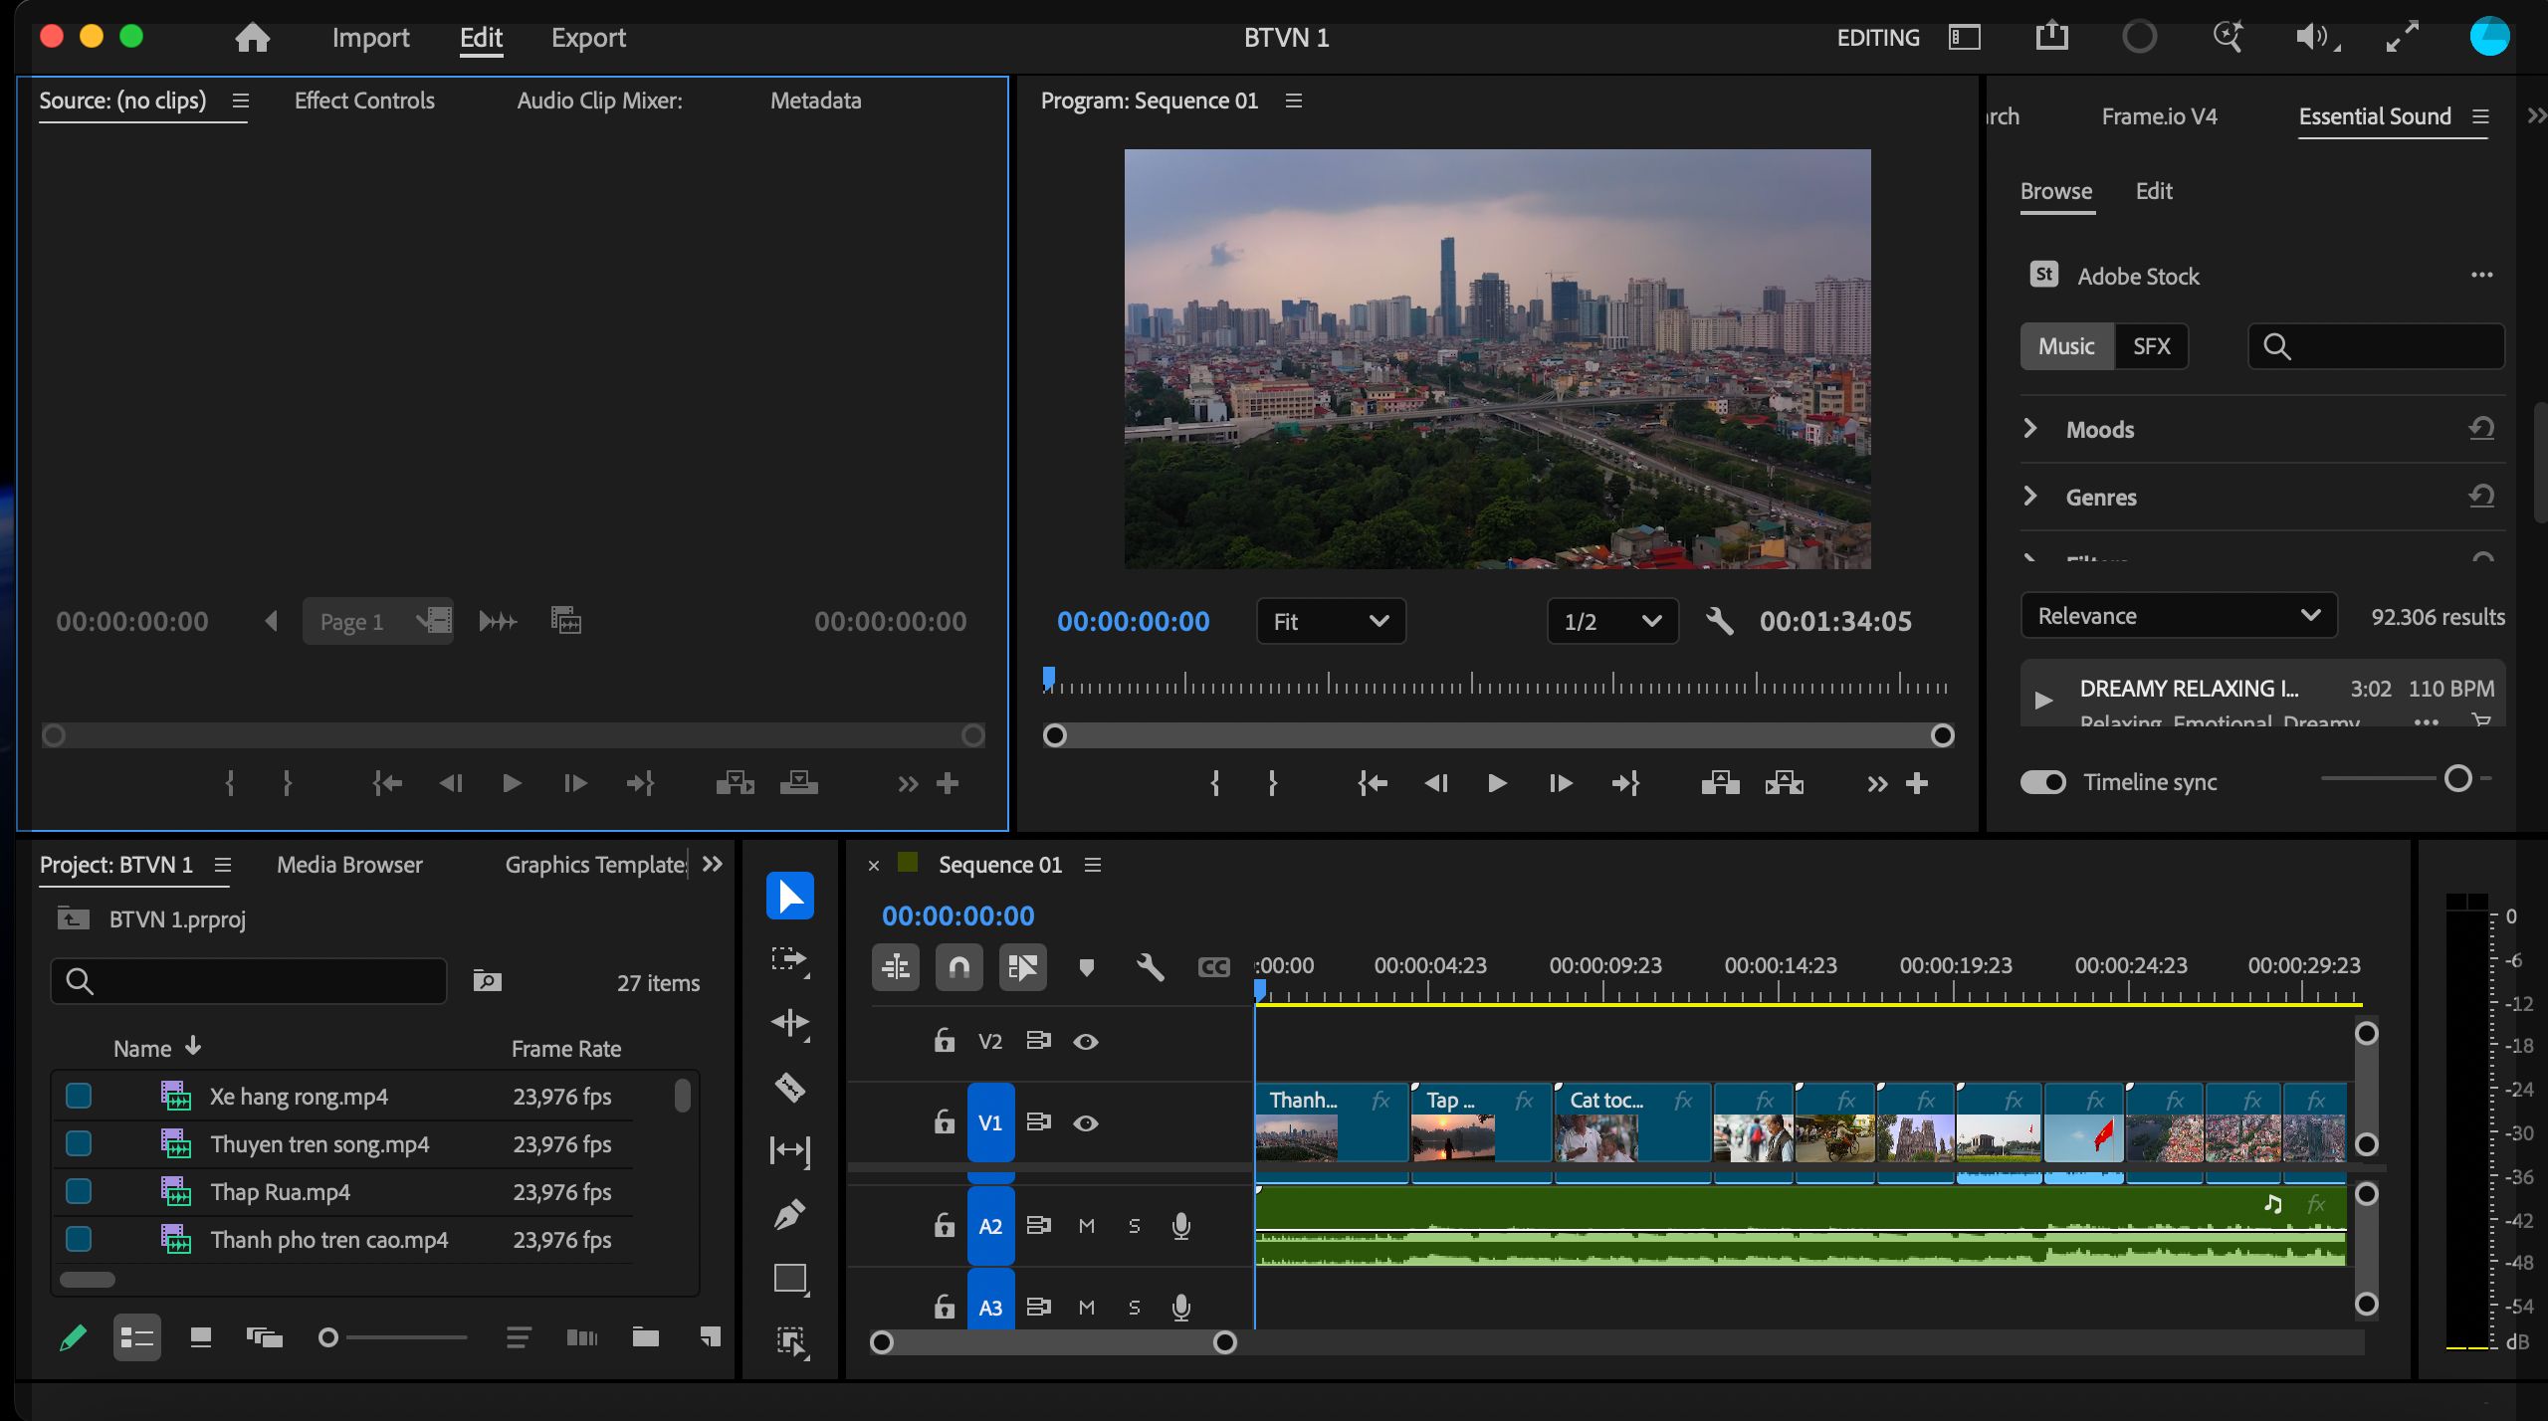Screen dimensions: 2548x1421
Task: Select the Rectangle tool
Action: click(x=790, y=1278)
